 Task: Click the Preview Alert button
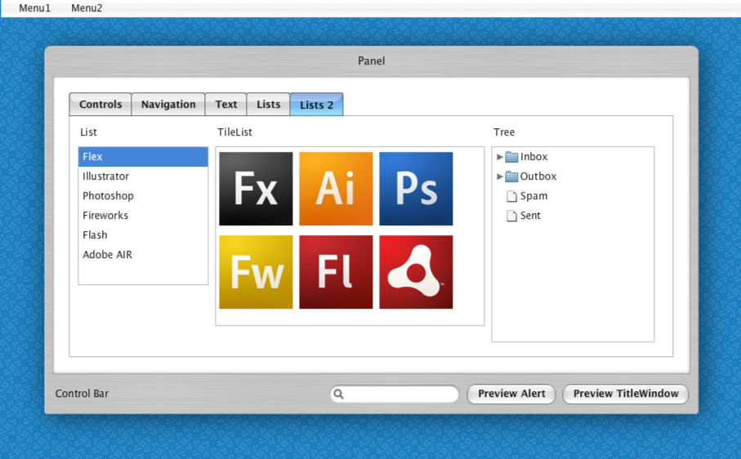point(511,394)
